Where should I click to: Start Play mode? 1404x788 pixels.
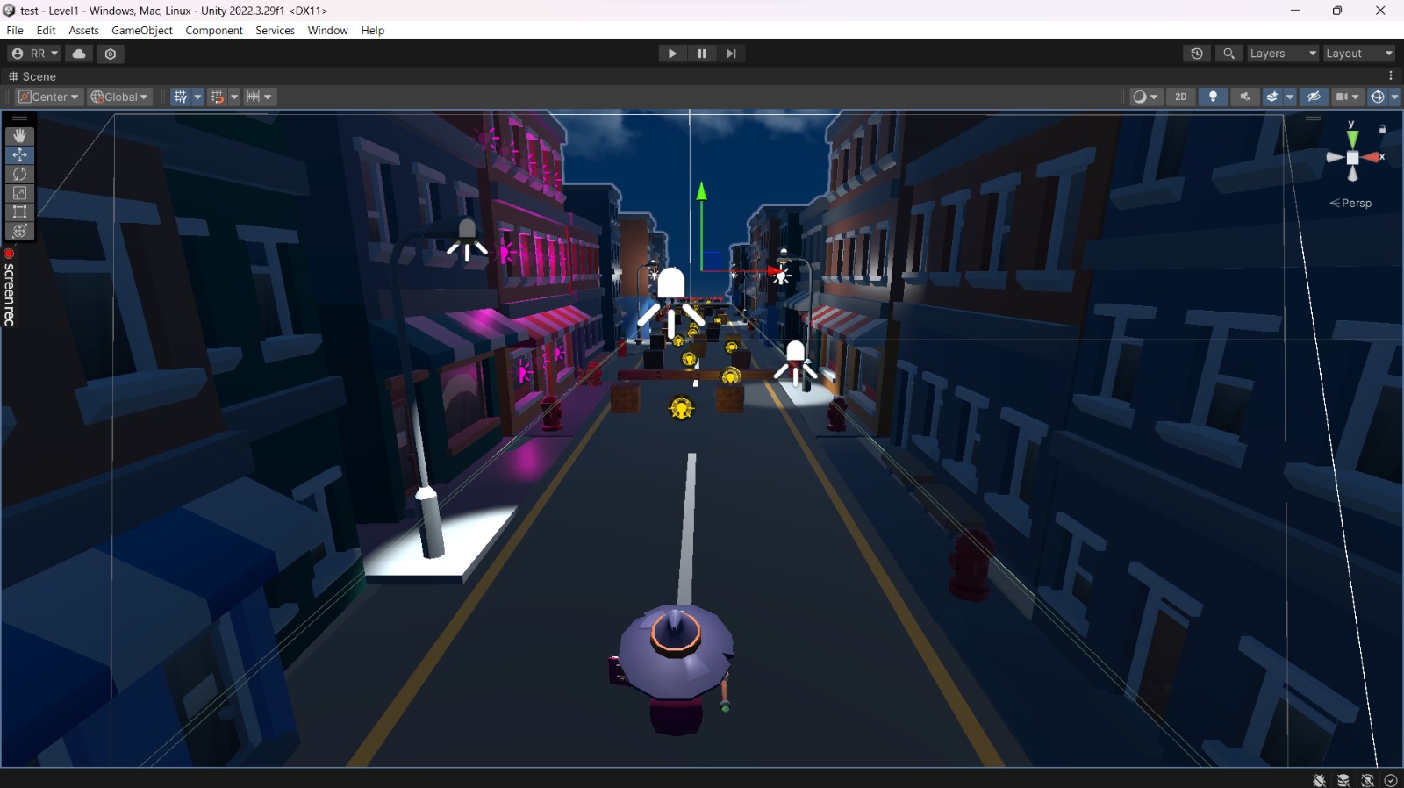[x=672, y=54]
